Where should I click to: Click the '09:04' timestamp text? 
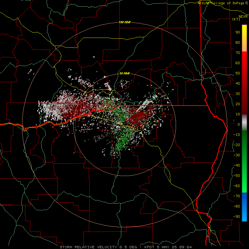click(185, 247)
